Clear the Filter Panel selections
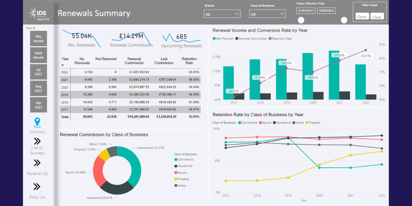The image size is (412, 206). tap(377, 17)
